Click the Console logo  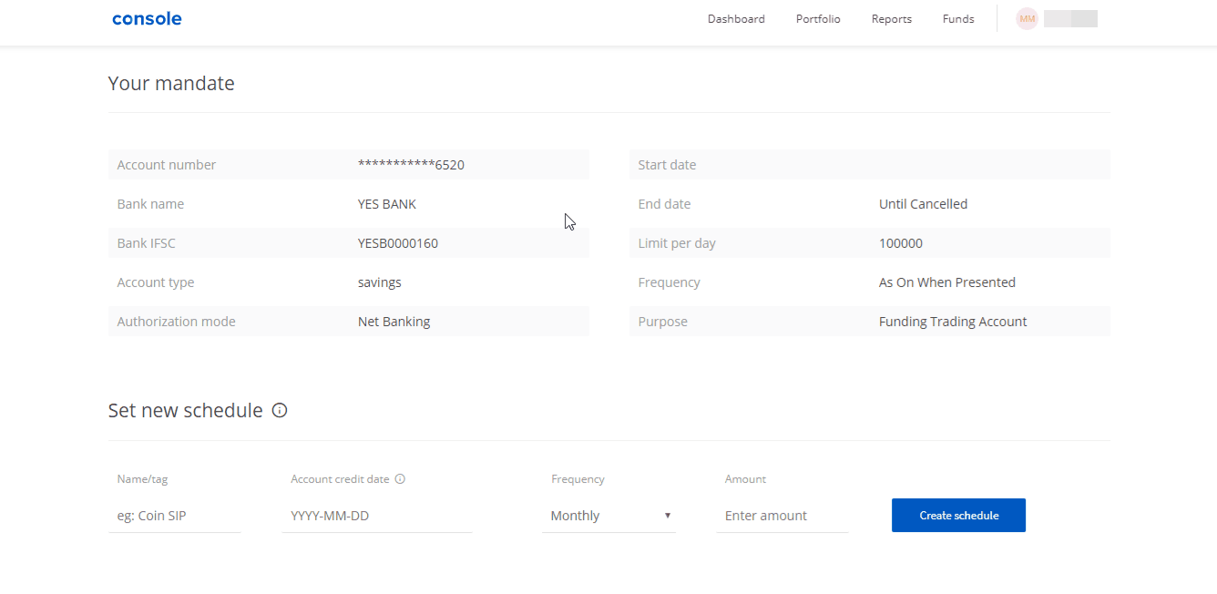coord(147,18)
